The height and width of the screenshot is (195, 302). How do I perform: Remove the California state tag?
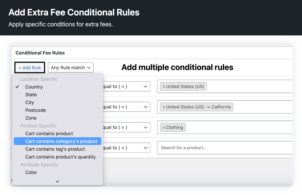164,107
